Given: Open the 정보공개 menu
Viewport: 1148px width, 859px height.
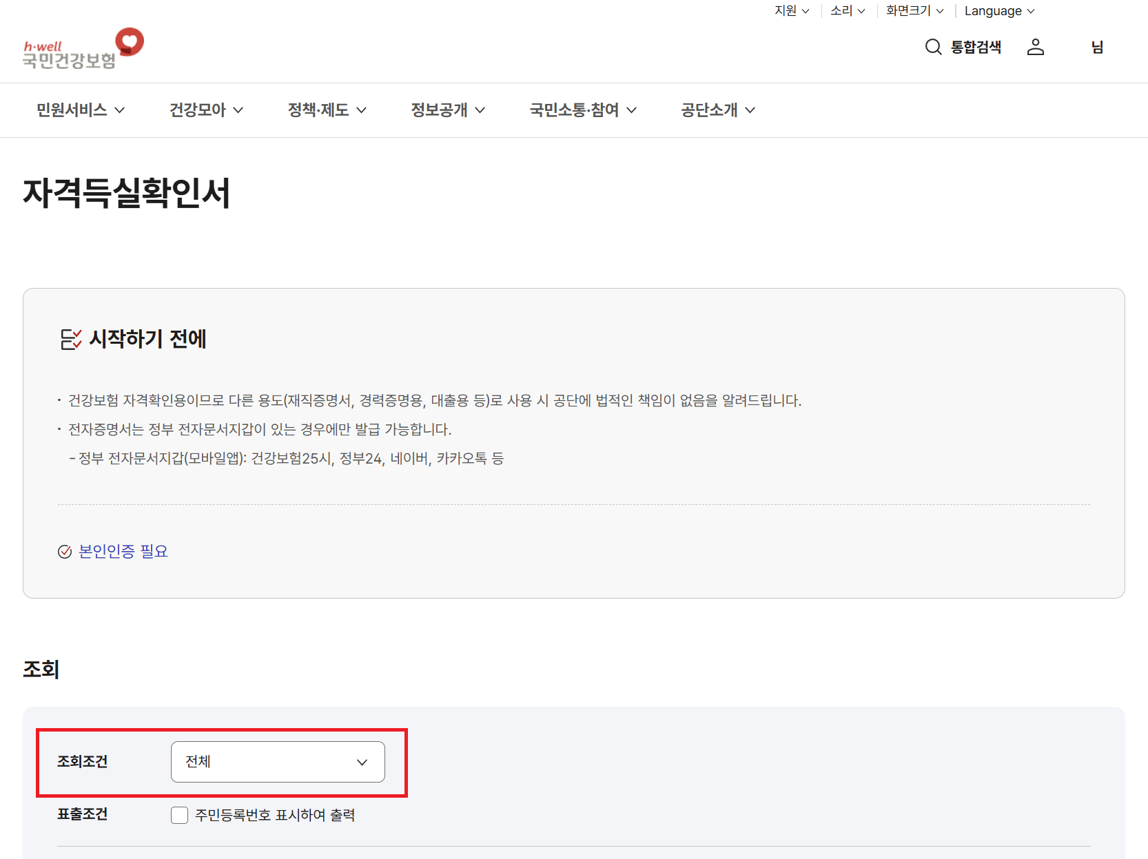Looking at the screenshot, I should click(x=448, y=110).
